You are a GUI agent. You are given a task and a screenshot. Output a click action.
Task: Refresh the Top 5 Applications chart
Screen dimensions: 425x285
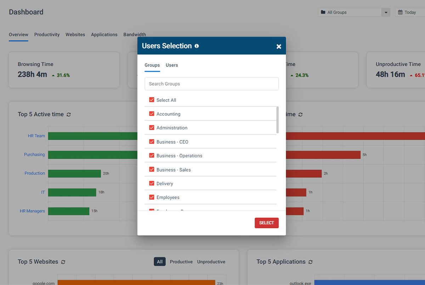[310, 262]
